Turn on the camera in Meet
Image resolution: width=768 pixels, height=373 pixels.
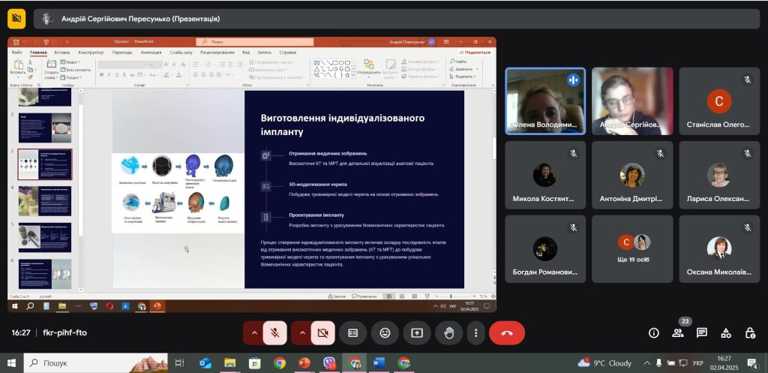pos(323,332)
